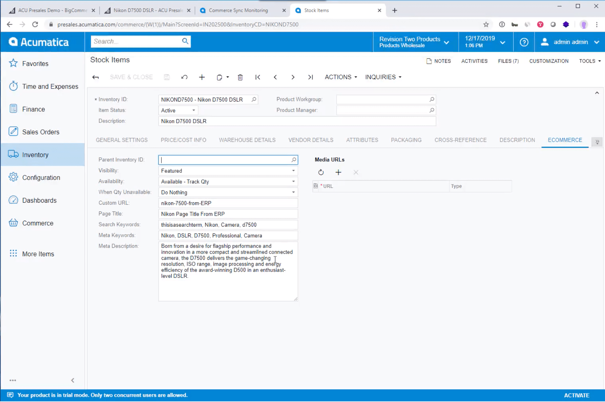Open the TOOLS dropdown

click(590, 61)
